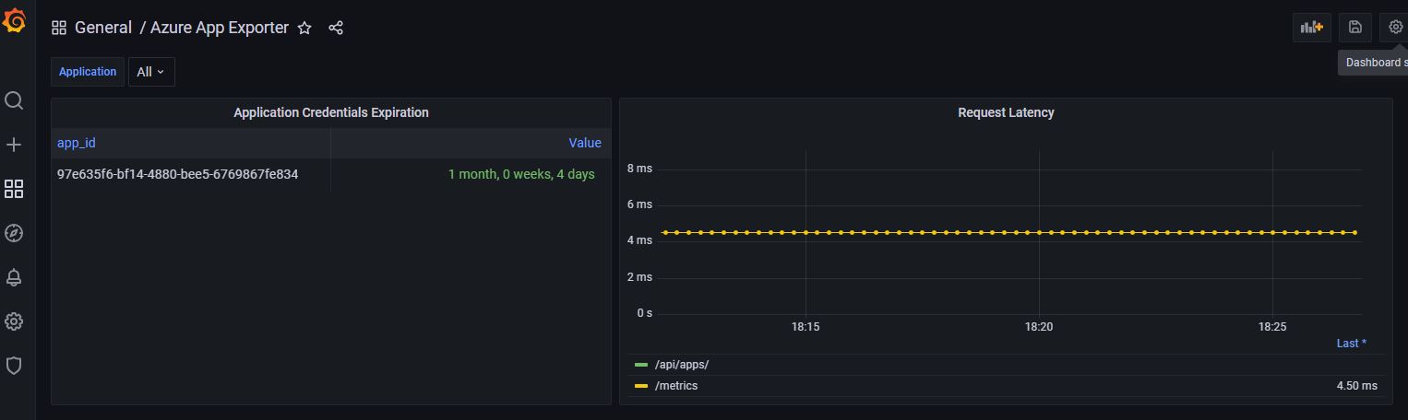This screenshot has height=420, width=1408.
Task: Open the General folder breadcrumb
Action: 103,28
